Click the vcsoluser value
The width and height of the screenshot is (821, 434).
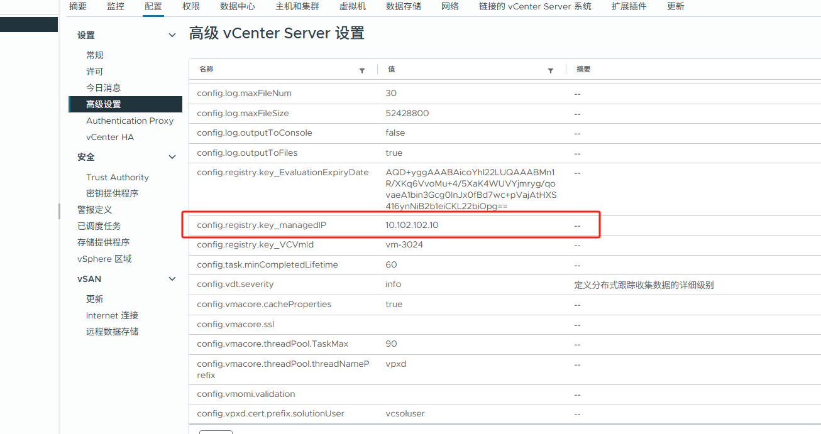pos(405,413)
